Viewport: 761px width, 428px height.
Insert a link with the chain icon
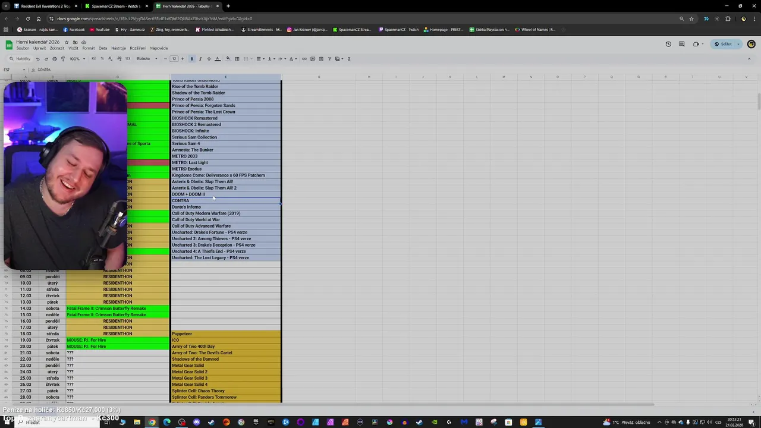tap(304, 59)
